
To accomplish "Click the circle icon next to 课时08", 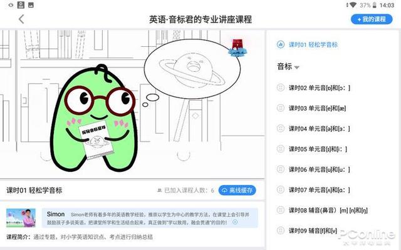I will tap(281, 210).
